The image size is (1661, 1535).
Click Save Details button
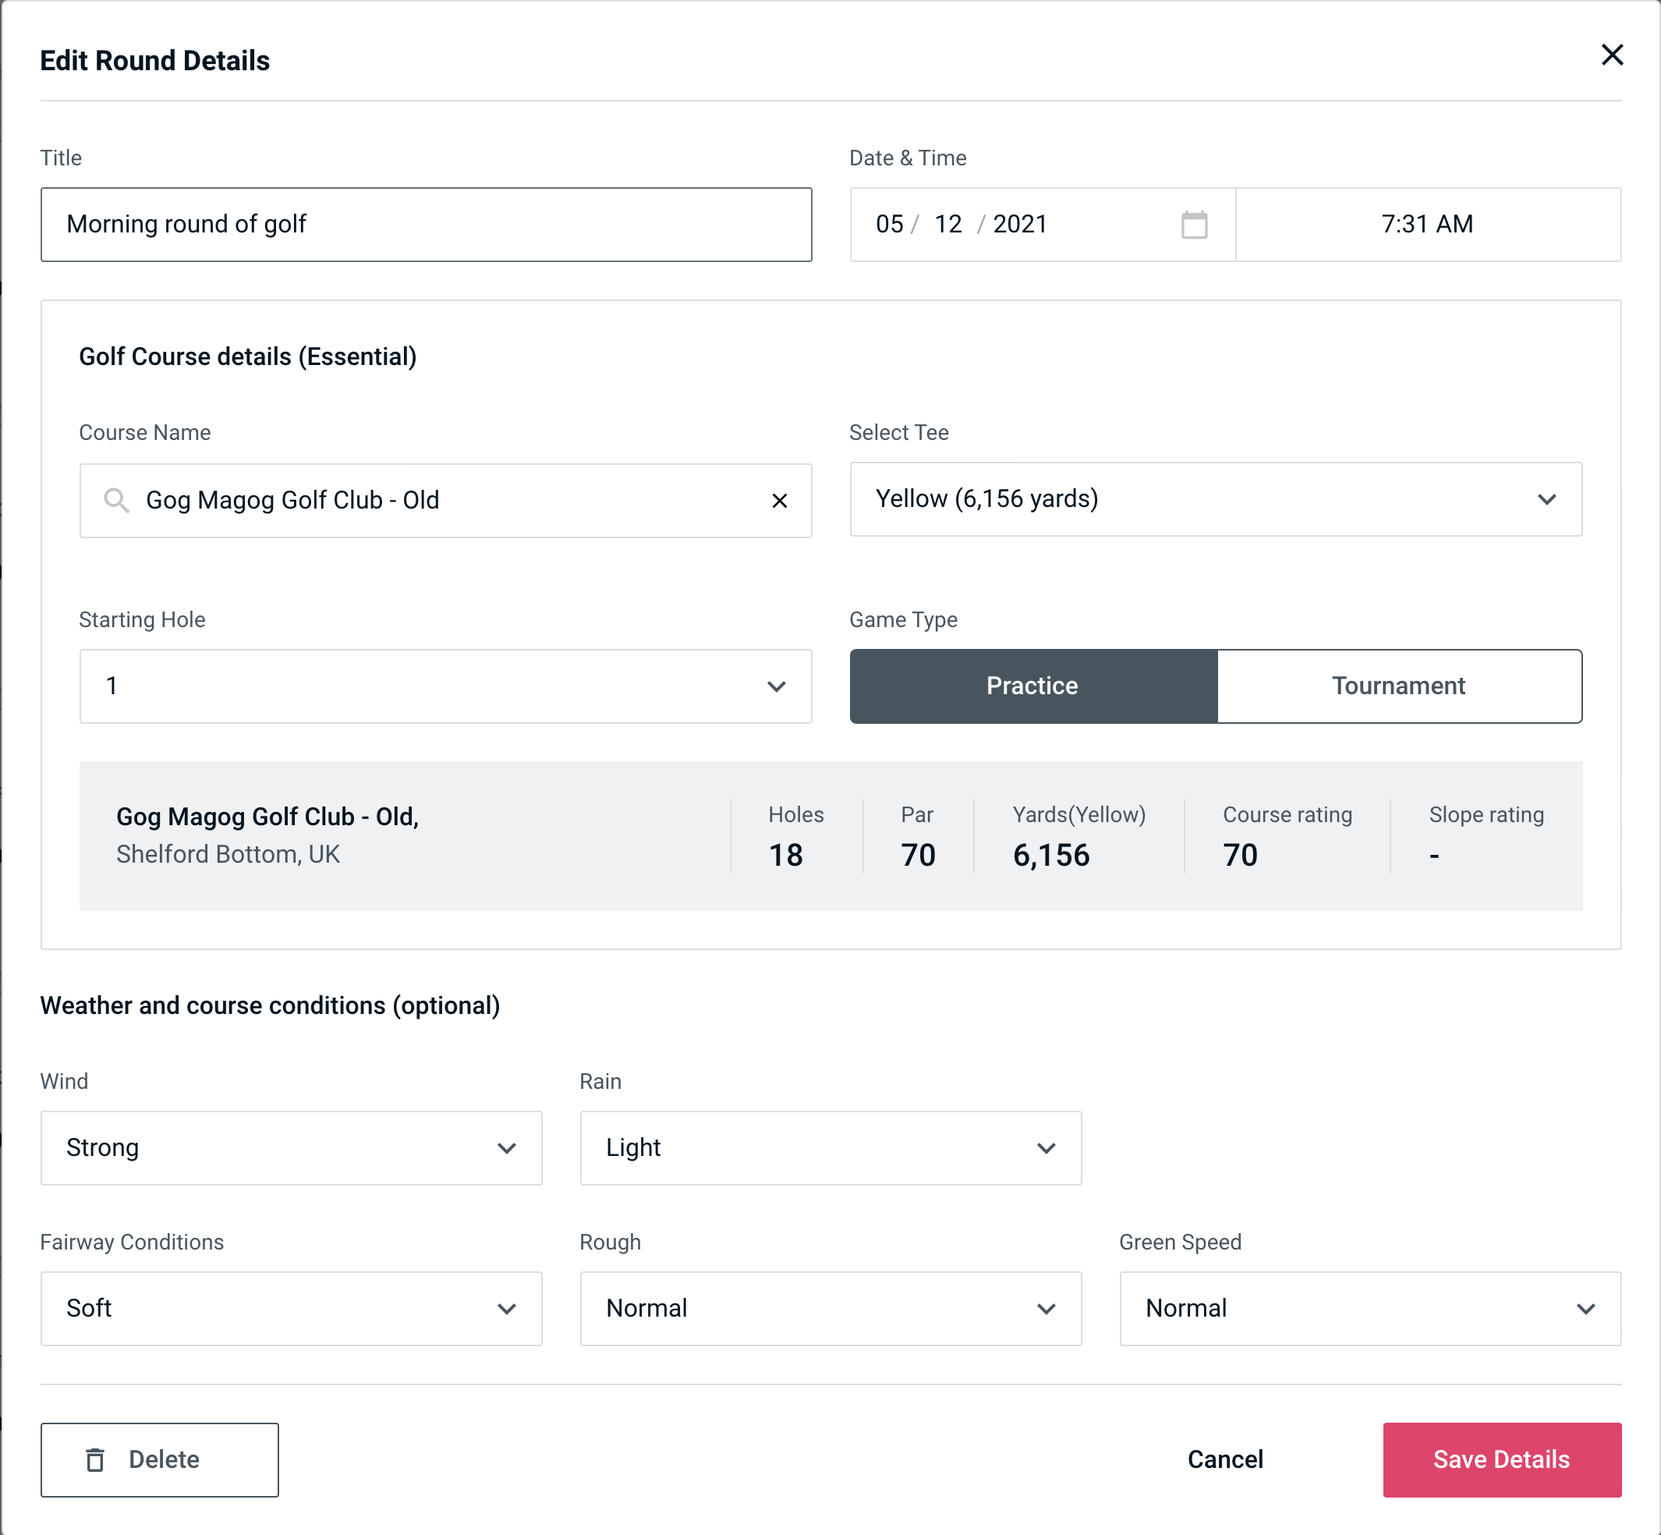pos(1500,1459)
